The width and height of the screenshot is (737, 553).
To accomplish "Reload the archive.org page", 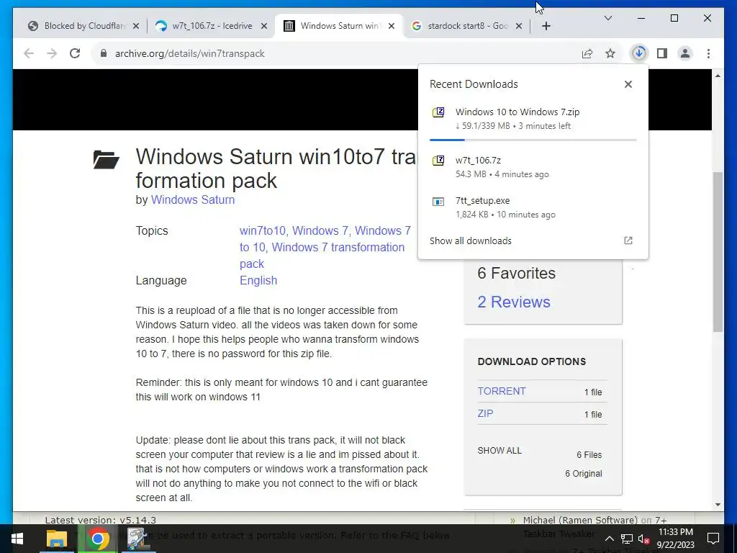I will point(75,53).
